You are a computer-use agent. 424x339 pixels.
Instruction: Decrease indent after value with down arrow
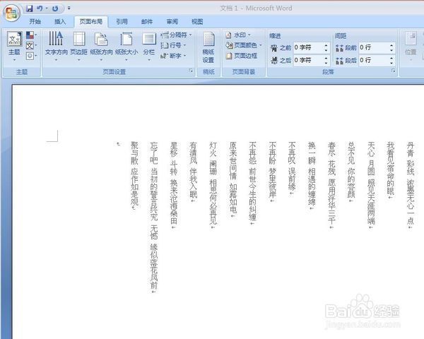tap(326, 63)
